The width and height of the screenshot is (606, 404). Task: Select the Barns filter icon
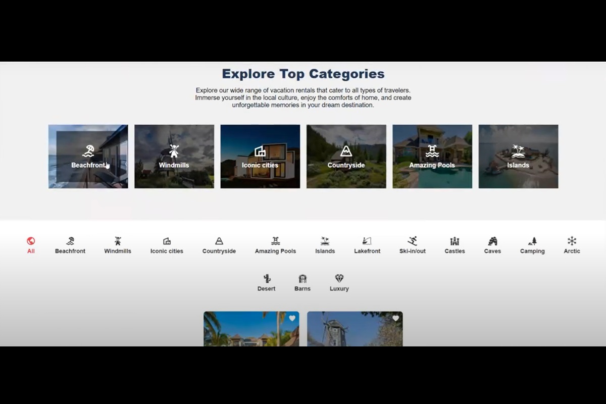point(302,278)
